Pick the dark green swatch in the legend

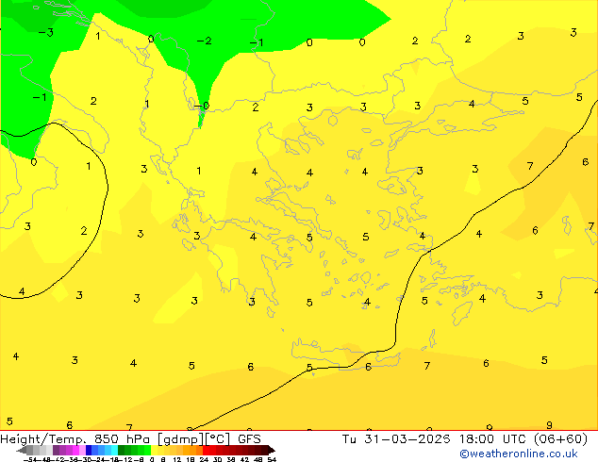tap(122, 450)
